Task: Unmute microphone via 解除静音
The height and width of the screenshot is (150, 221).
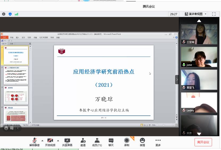Action: coord(34,142)
